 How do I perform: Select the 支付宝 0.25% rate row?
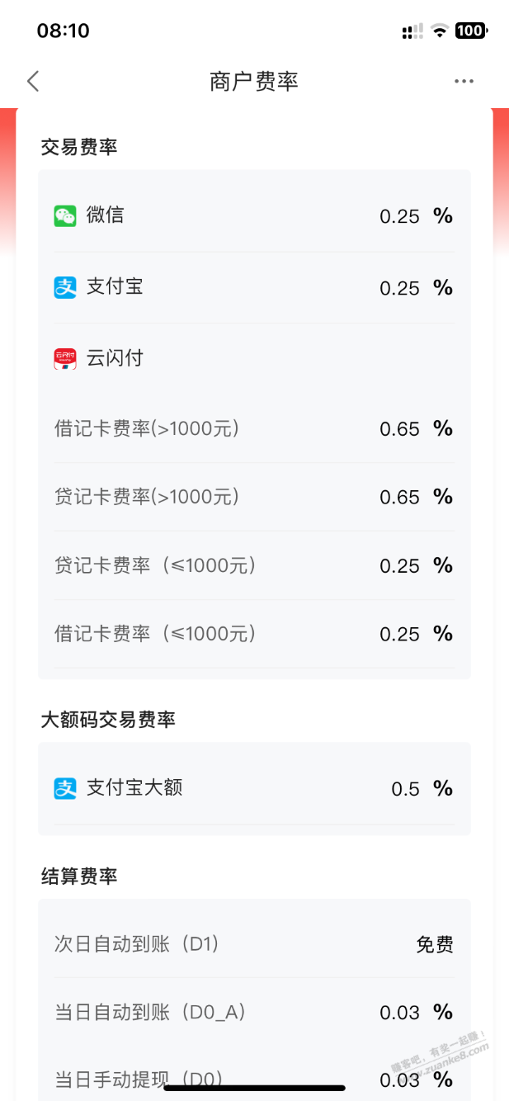pyautogui.click(x=254, y=287)
